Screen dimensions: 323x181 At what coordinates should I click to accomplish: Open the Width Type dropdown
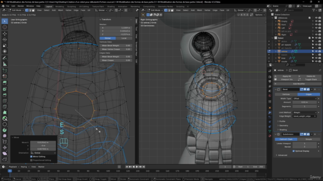304,99
